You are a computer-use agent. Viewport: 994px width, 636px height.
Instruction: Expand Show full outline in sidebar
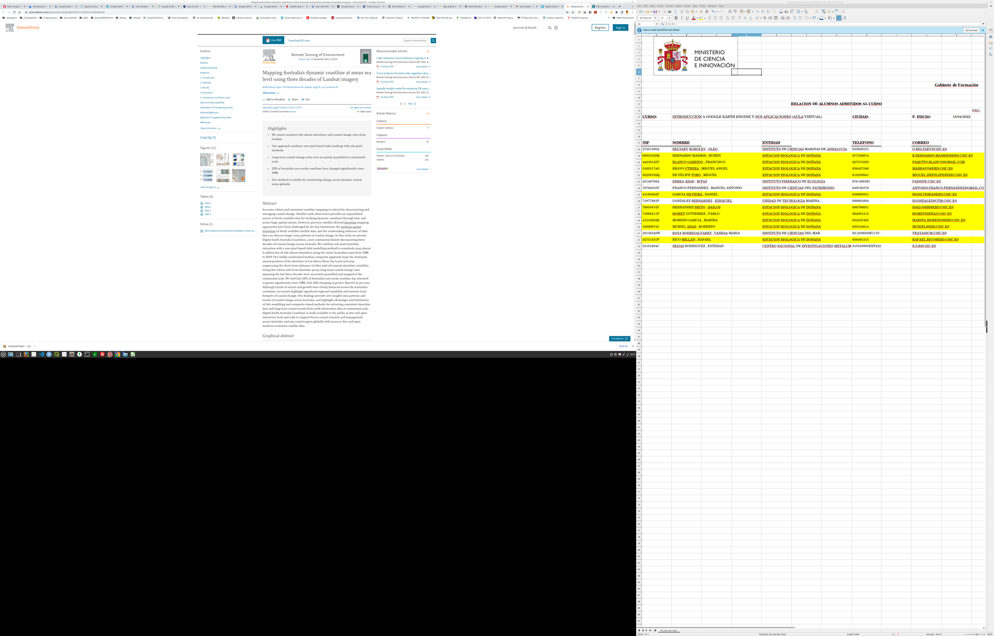[210, 128]
